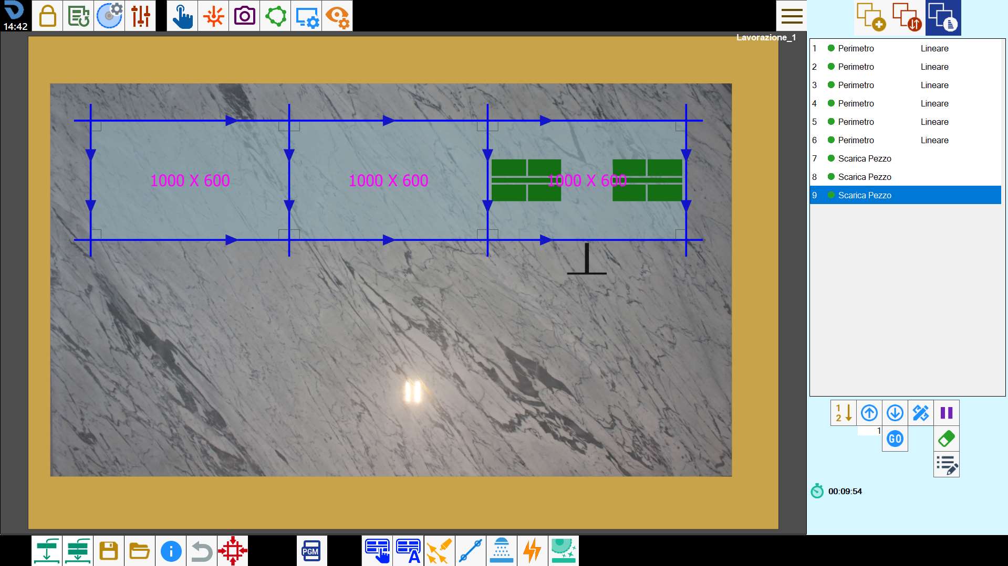Click the blue pencil-ruler edit icon
This screenshot has width=1008, height=566.
tap(921, 413)
